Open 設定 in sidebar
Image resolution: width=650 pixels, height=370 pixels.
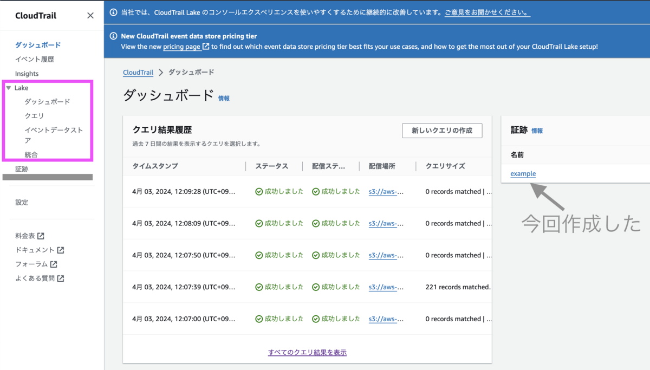[22, 202]
